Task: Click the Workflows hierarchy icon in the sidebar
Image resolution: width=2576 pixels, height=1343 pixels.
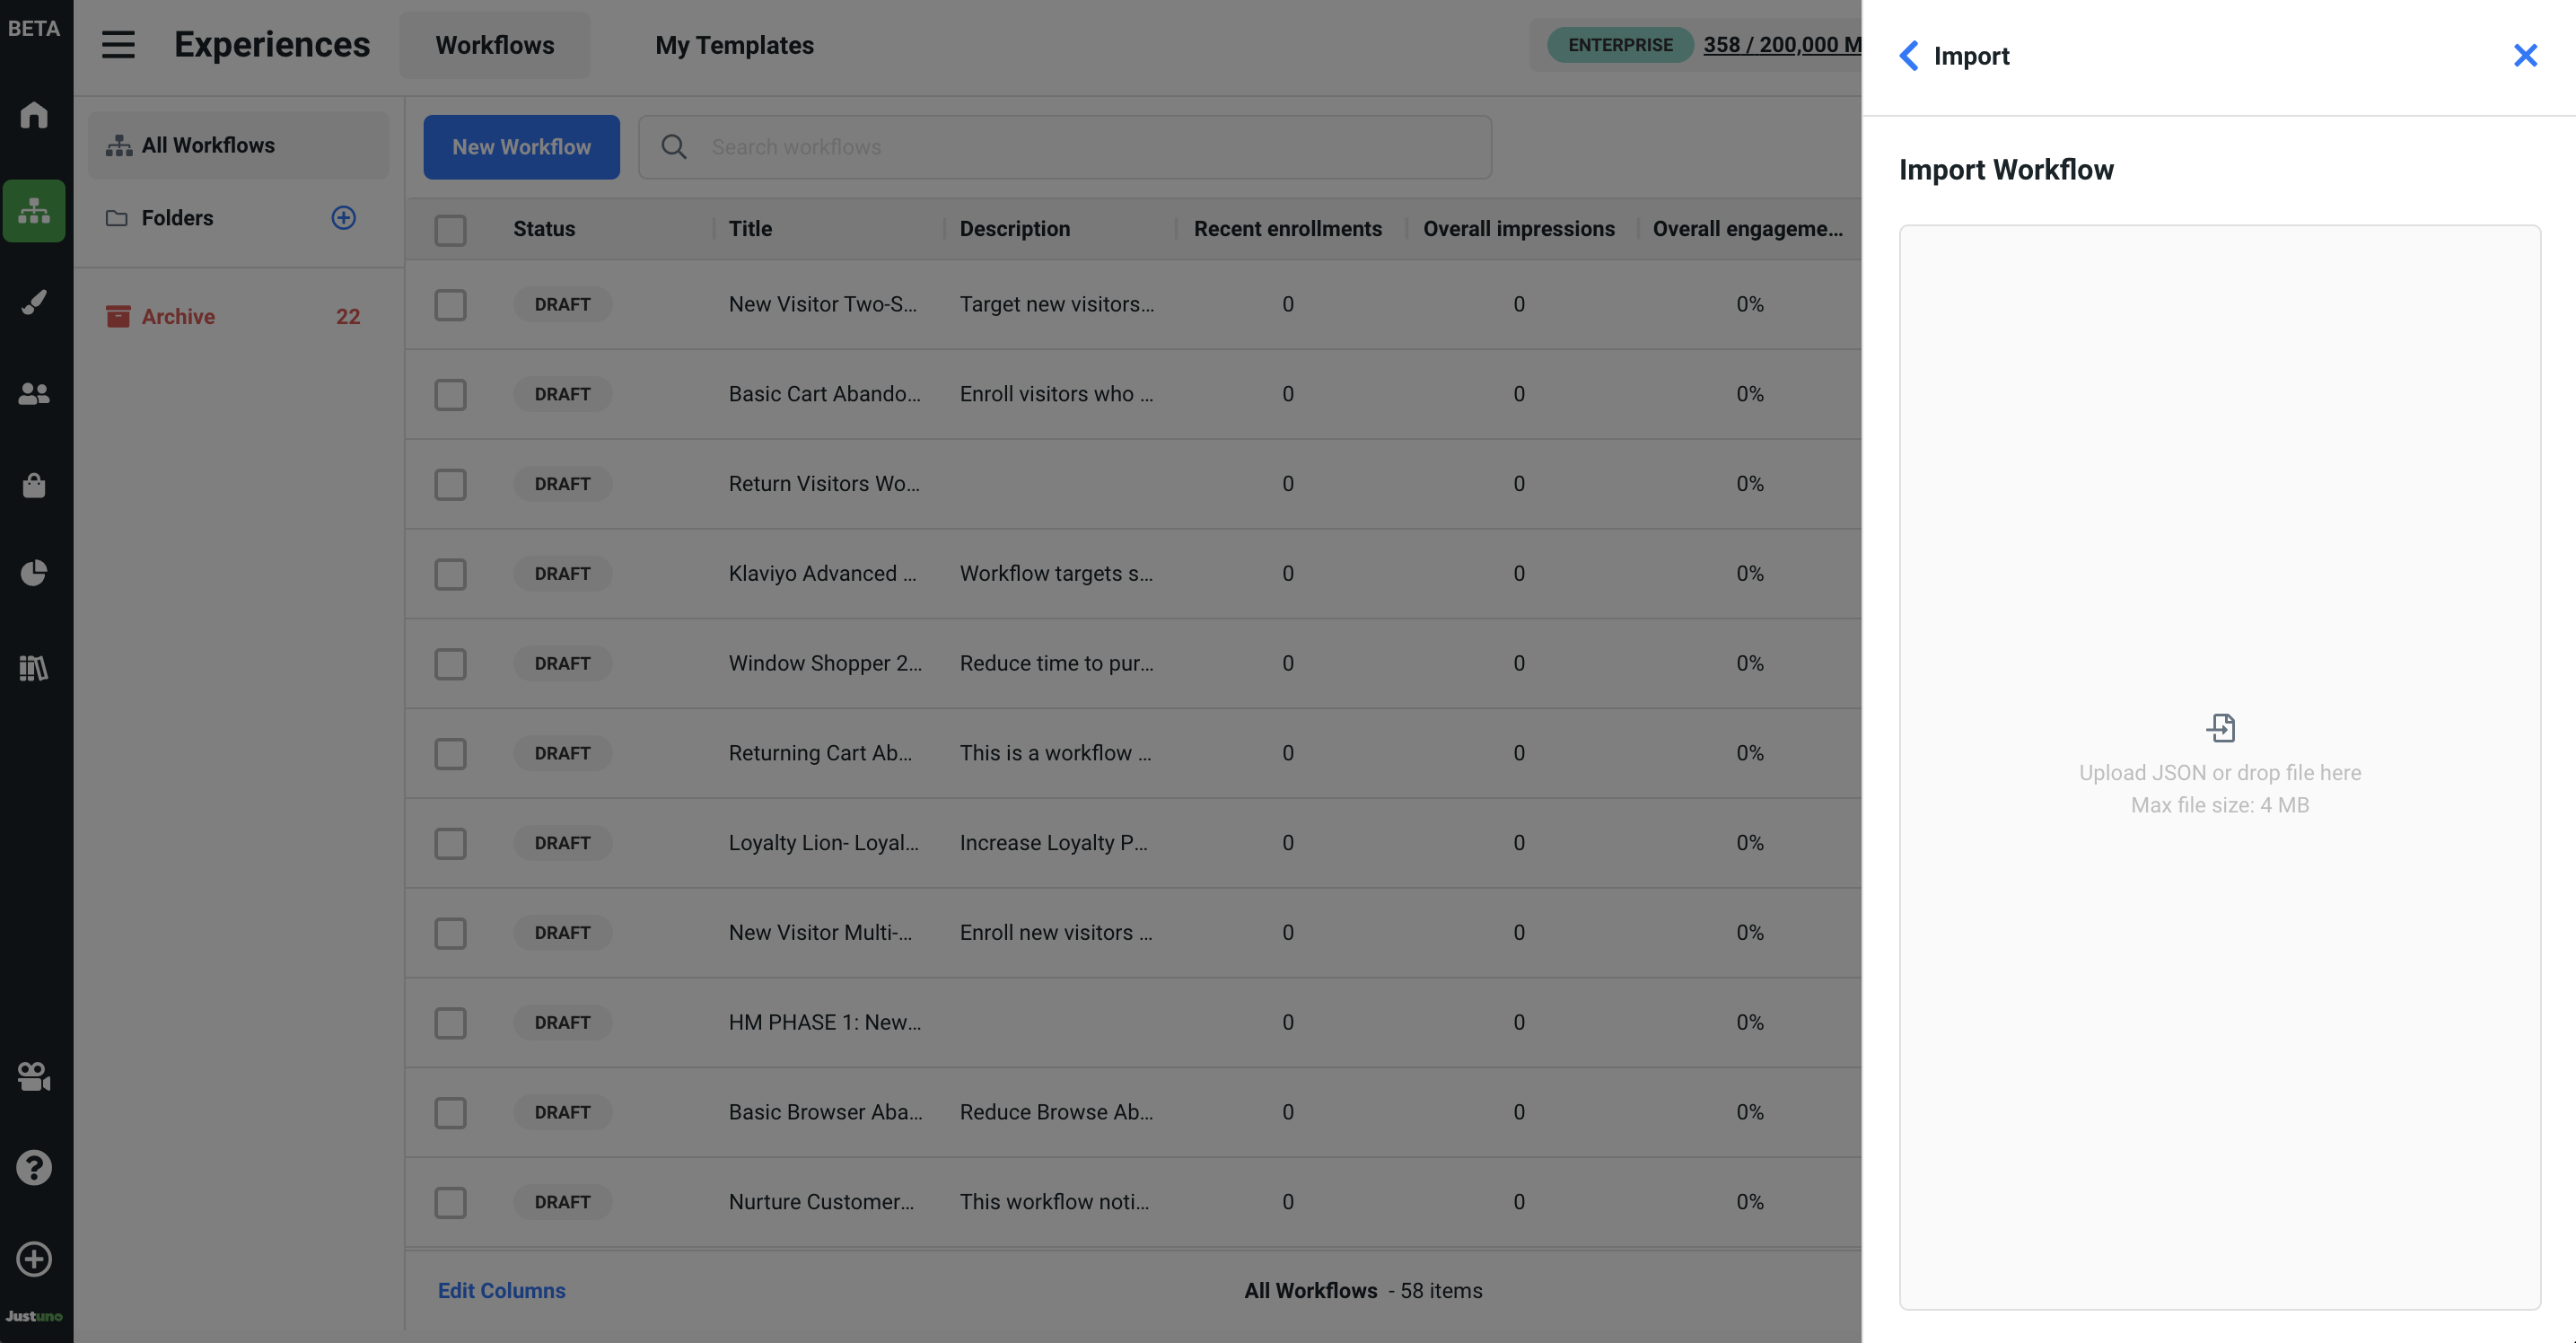Action: click(x=34, y=210)
